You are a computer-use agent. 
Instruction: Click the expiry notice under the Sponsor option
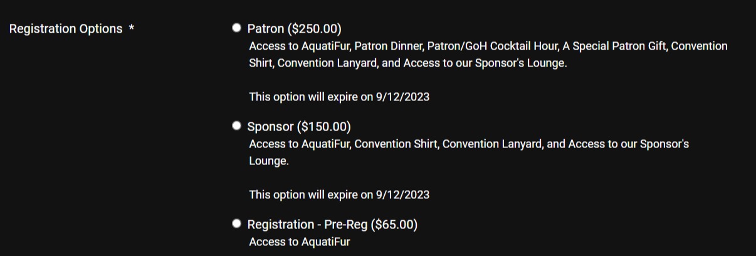[x=339, y=195]
